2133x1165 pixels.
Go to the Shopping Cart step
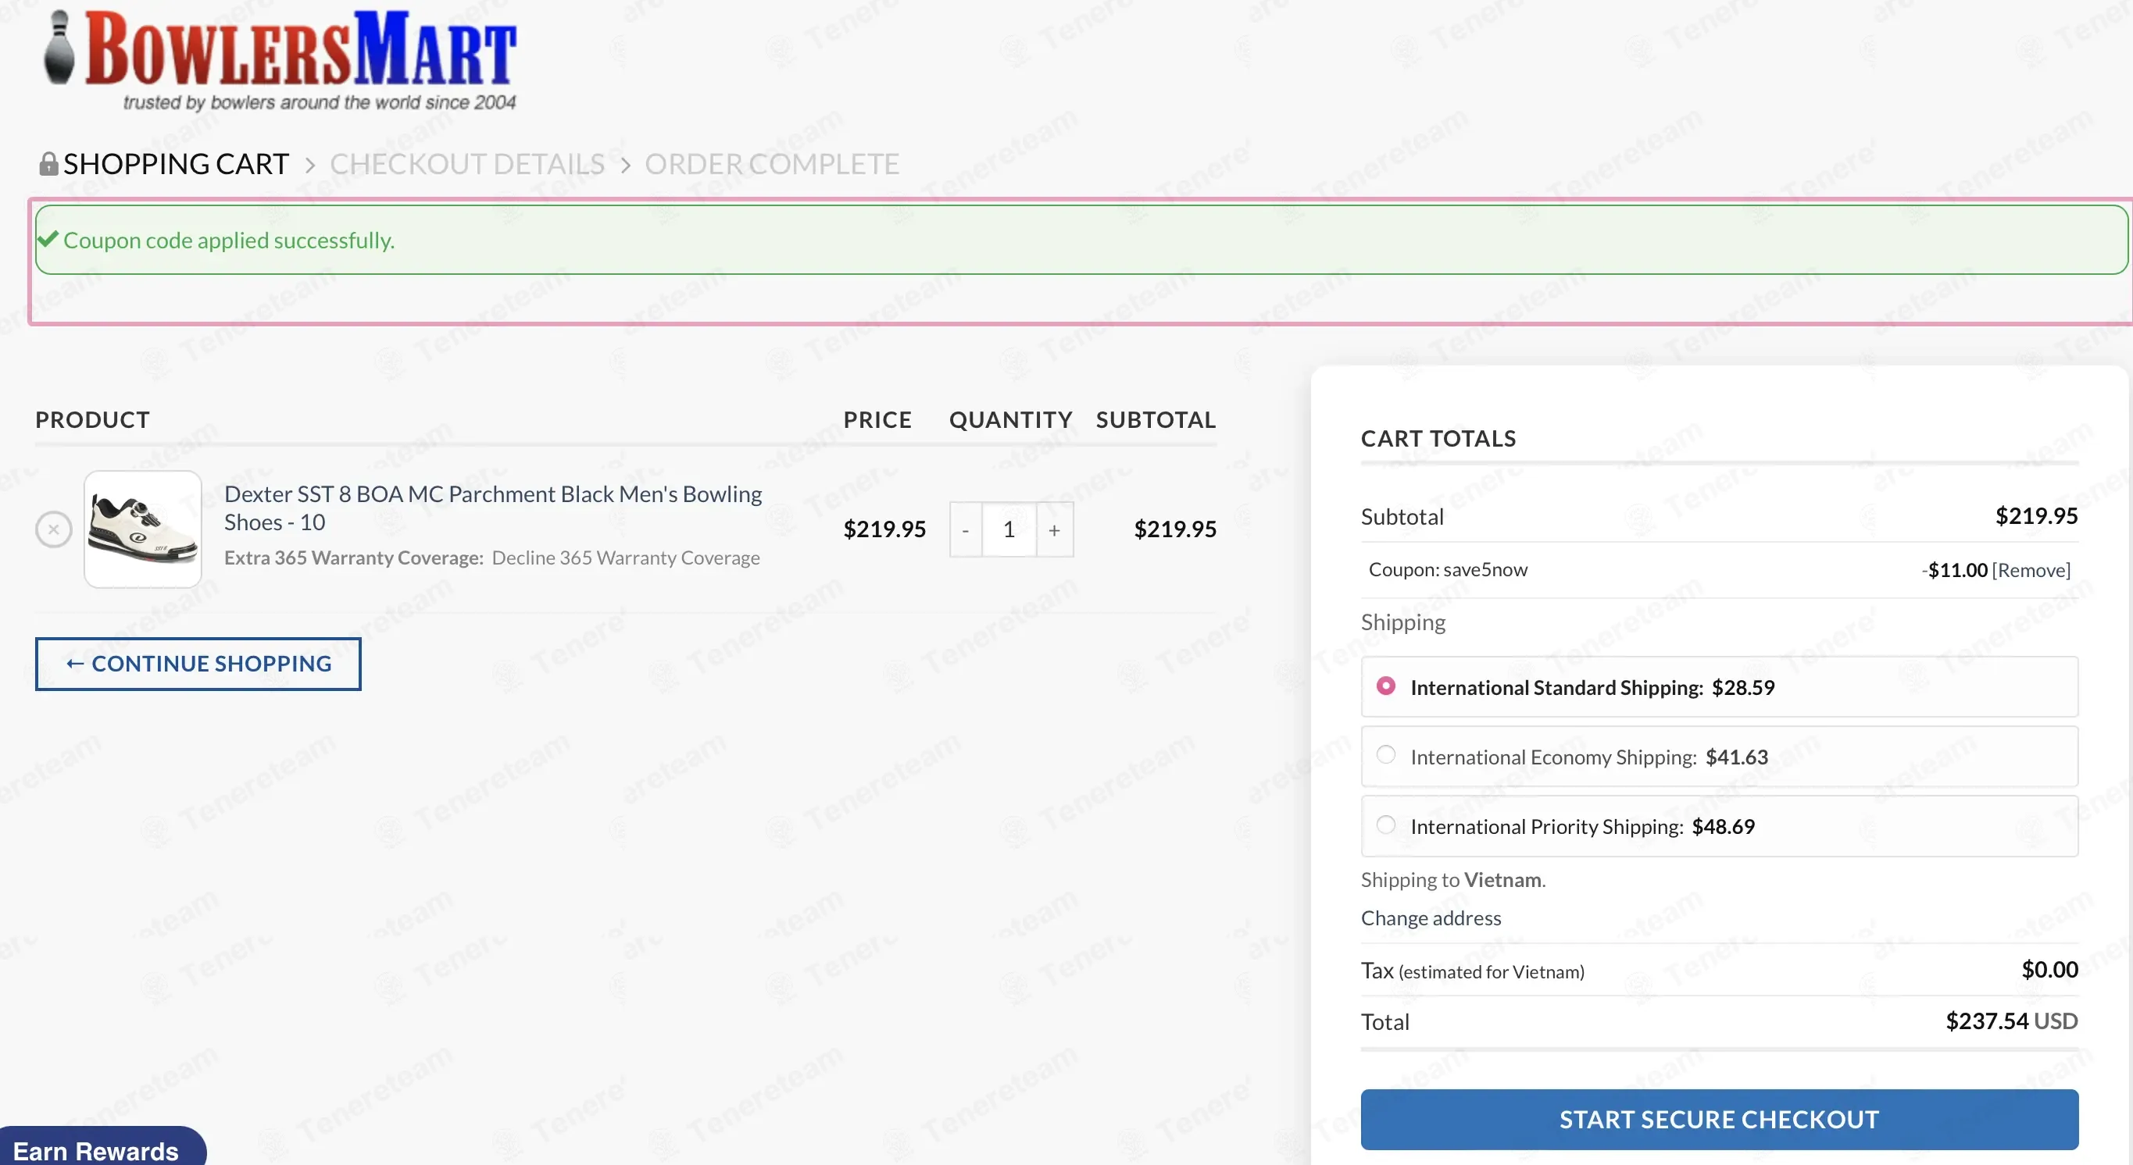(176, 164)
